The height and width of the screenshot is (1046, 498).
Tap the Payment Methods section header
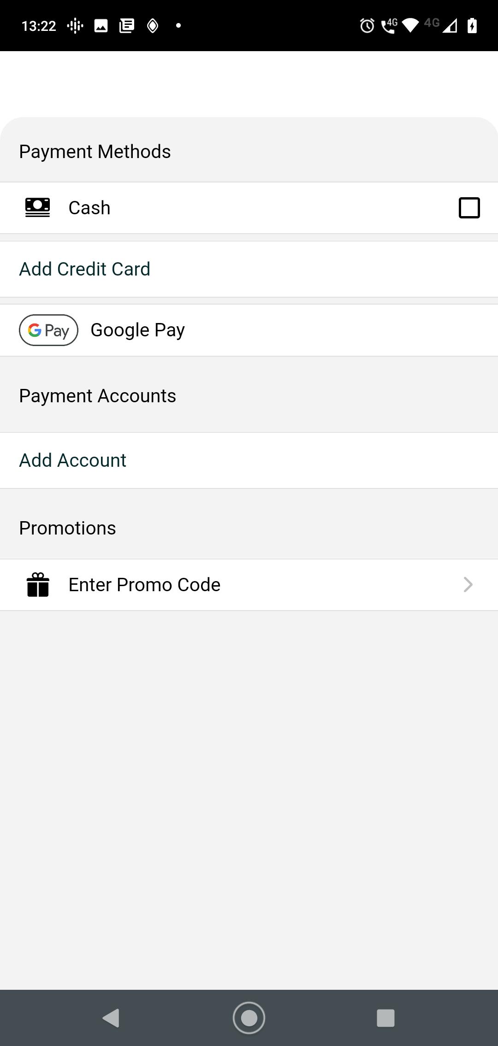tap(95, 152)
